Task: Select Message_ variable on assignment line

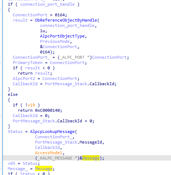Action: coord(18,169)
